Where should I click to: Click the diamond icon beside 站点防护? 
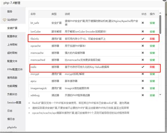5,20
